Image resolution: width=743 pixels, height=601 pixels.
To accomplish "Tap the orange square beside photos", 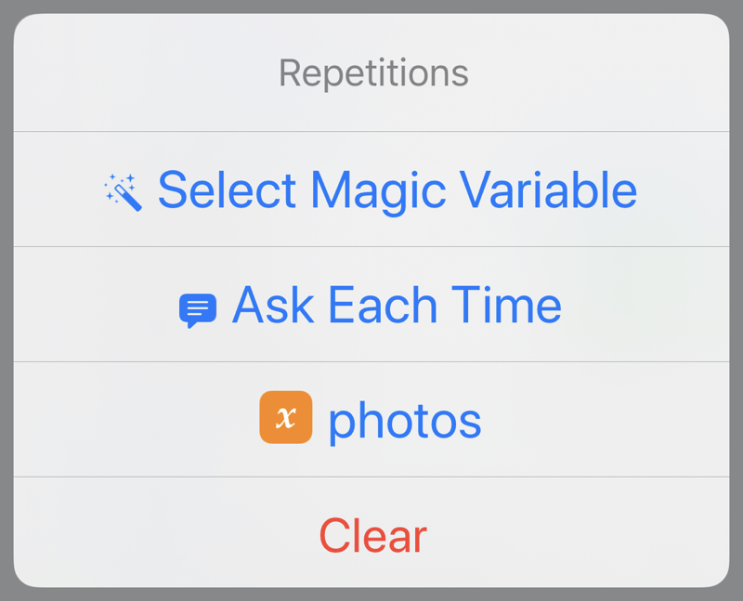I will tap(286, 417).
